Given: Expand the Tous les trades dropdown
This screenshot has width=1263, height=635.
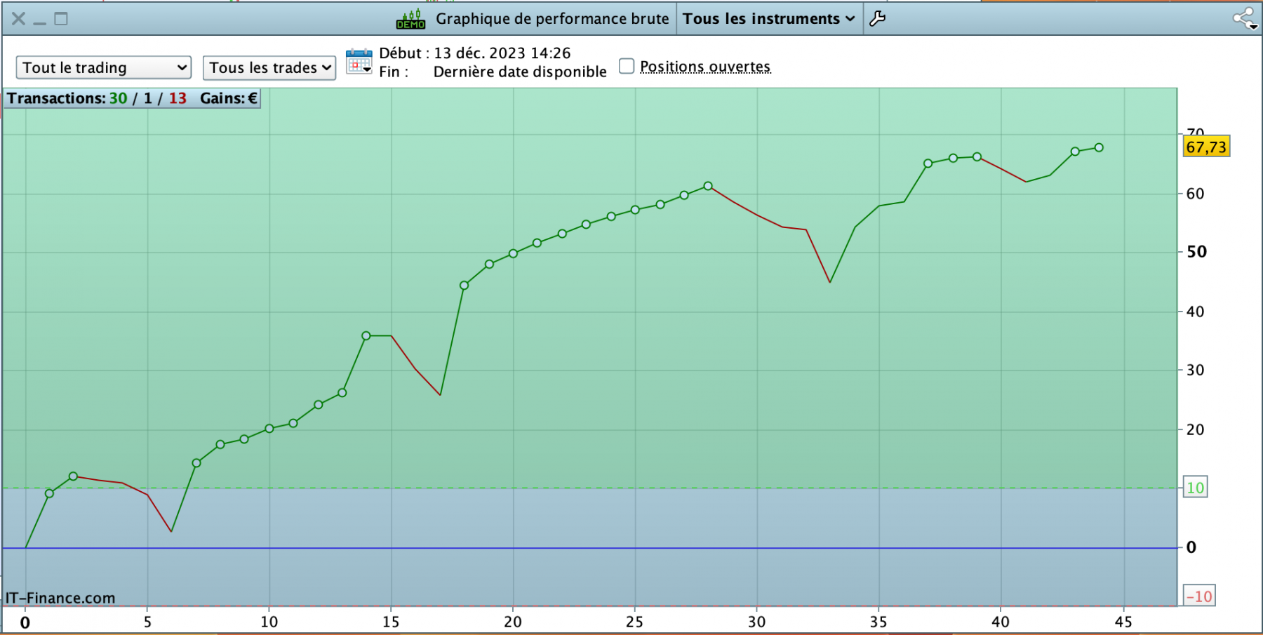Looking at the screenshot, I should pos(269,68).
